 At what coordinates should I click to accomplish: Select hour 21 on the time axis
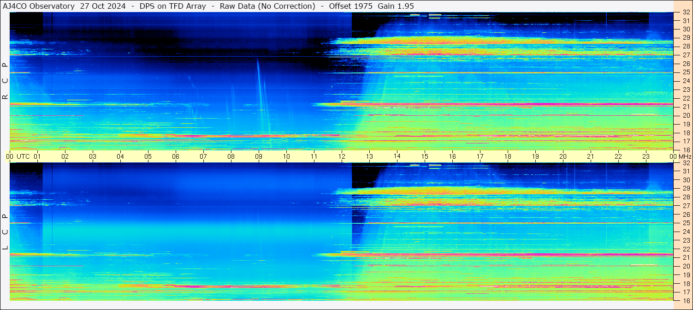point(591,156)
